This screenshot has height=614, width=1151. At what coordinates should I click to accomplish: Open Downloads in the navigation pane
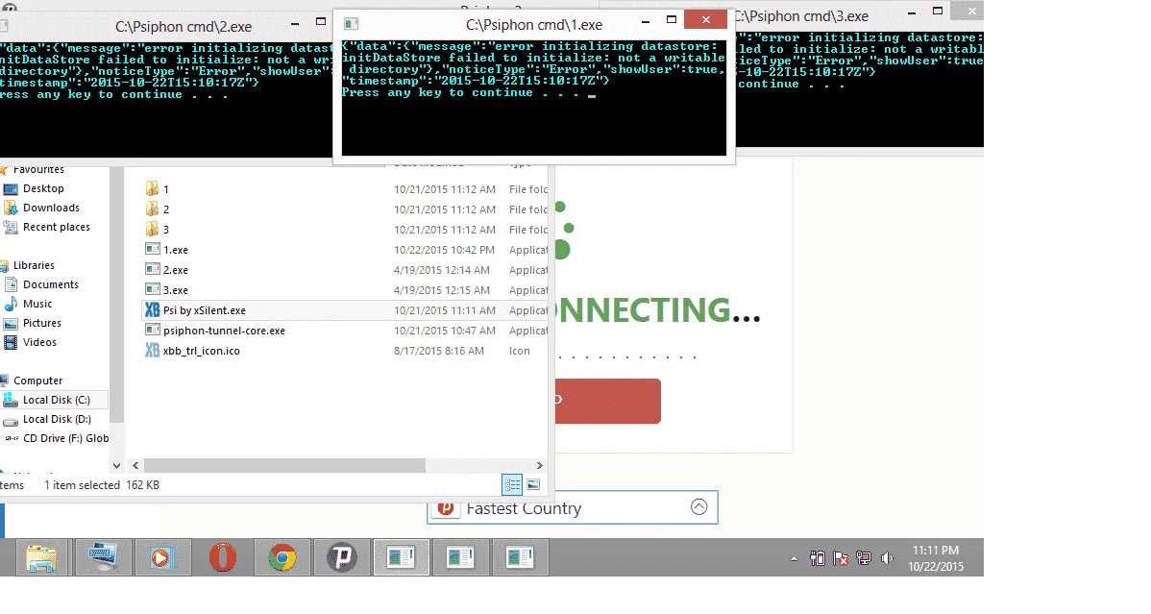point(51,208)
